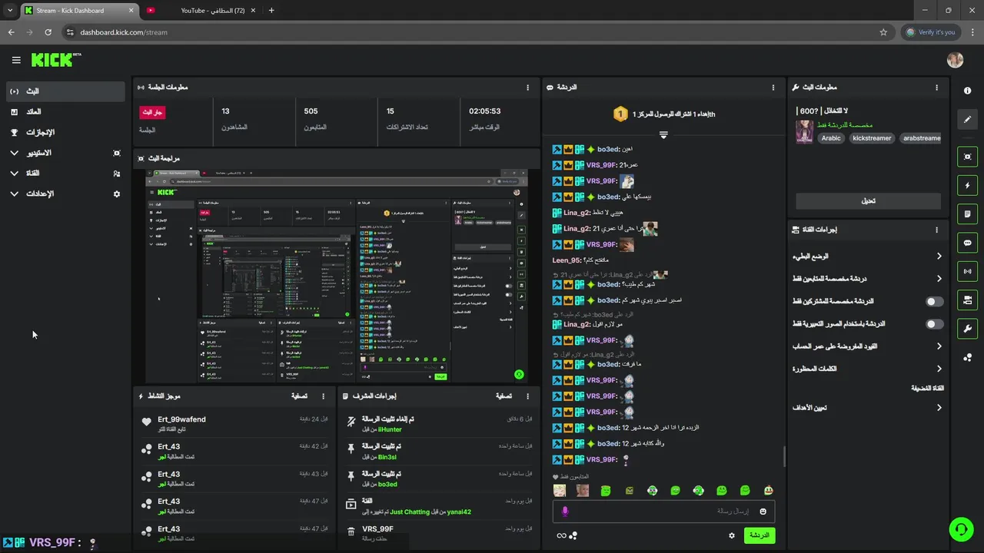Open the user profile avatar
Viewport: 984px width, 553px height.
click(x=955, y=60)
